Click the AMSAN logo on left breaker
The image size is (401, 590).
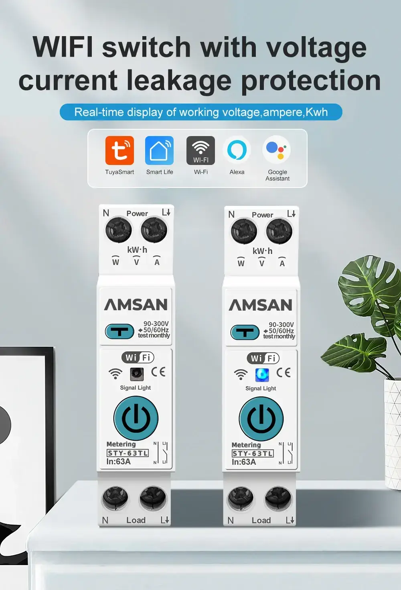pyautogui.click(x=136, y=305)
